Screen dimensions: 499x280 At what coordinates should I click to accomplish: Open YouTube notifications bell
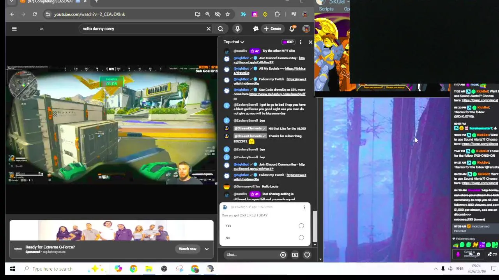coord(292,29)
